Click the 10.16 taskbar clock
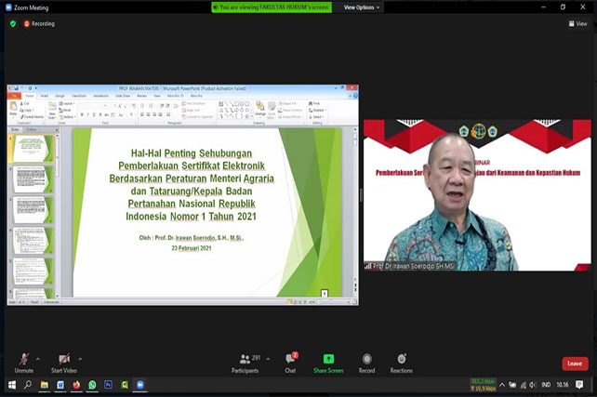597x397 pixels. 563,385
